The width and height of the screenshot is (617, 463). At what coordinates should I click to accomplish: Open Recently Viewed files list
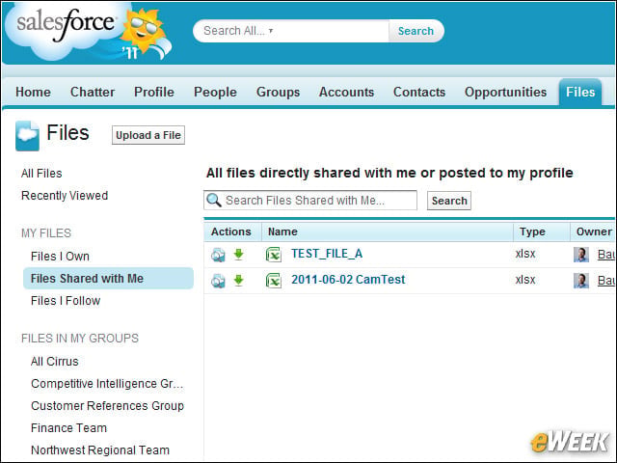(65, 195)
